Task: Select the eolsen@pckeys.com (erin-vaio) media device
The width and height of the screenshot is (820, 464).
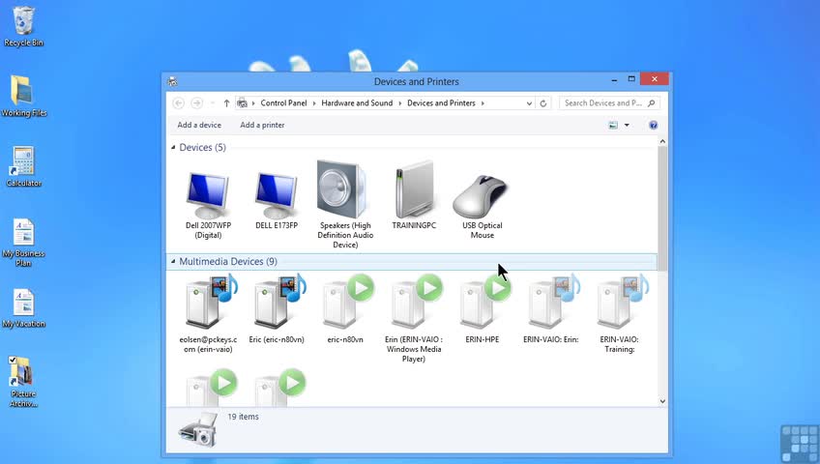Action: [208, 313]
